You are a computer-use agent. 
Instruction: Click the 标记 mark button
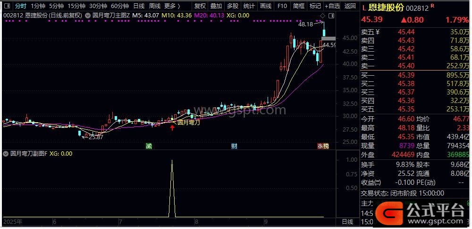[315, 6]
